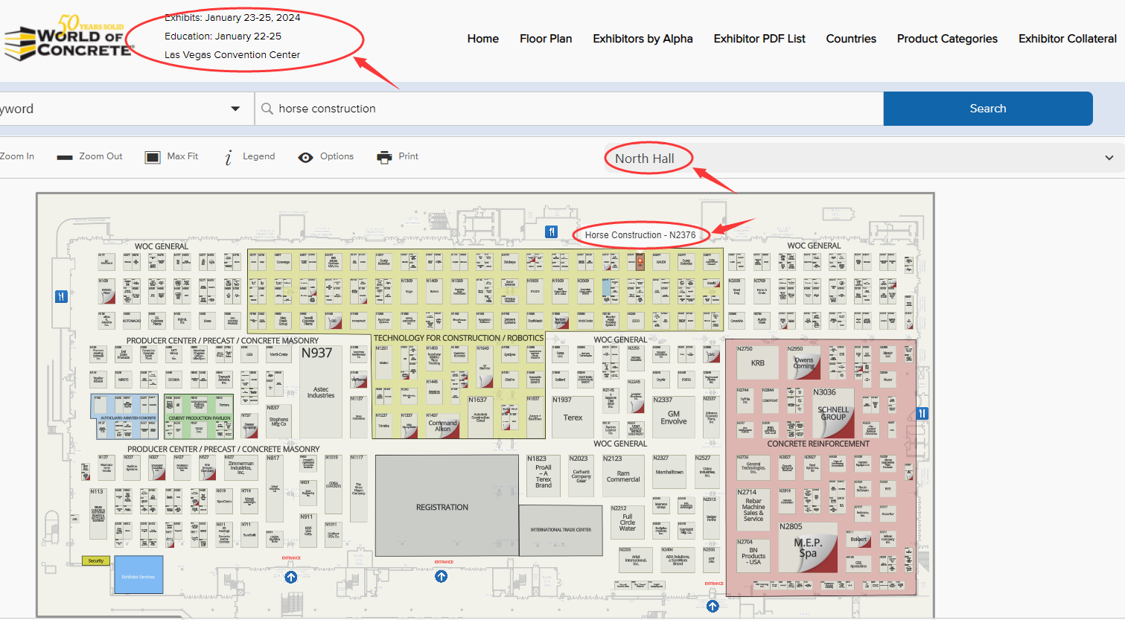
Task: Go to the Floor Plan menu item
Action: click(x=546, y=39)
